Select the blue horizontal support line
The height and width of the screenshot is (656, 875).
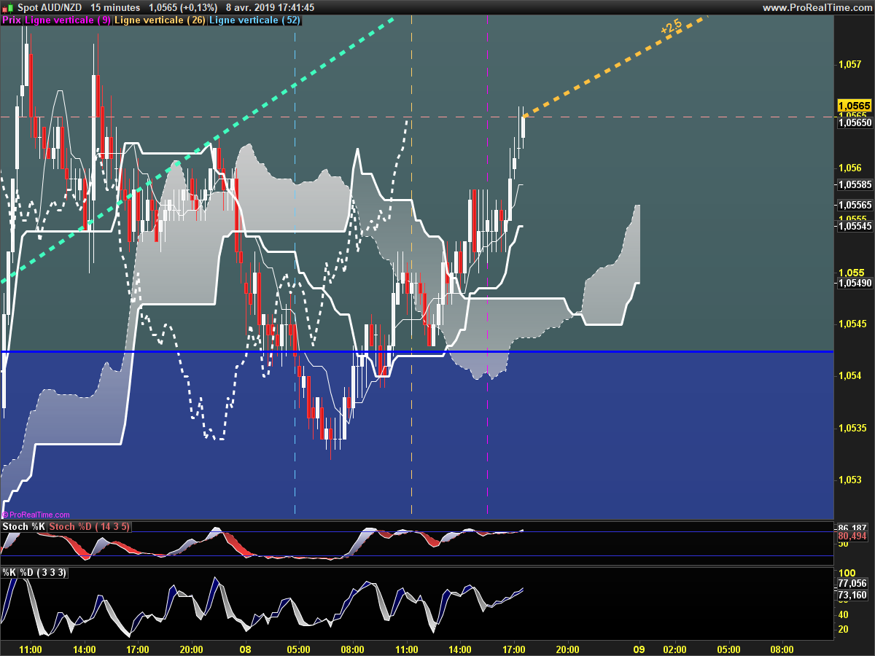[416, 351]
